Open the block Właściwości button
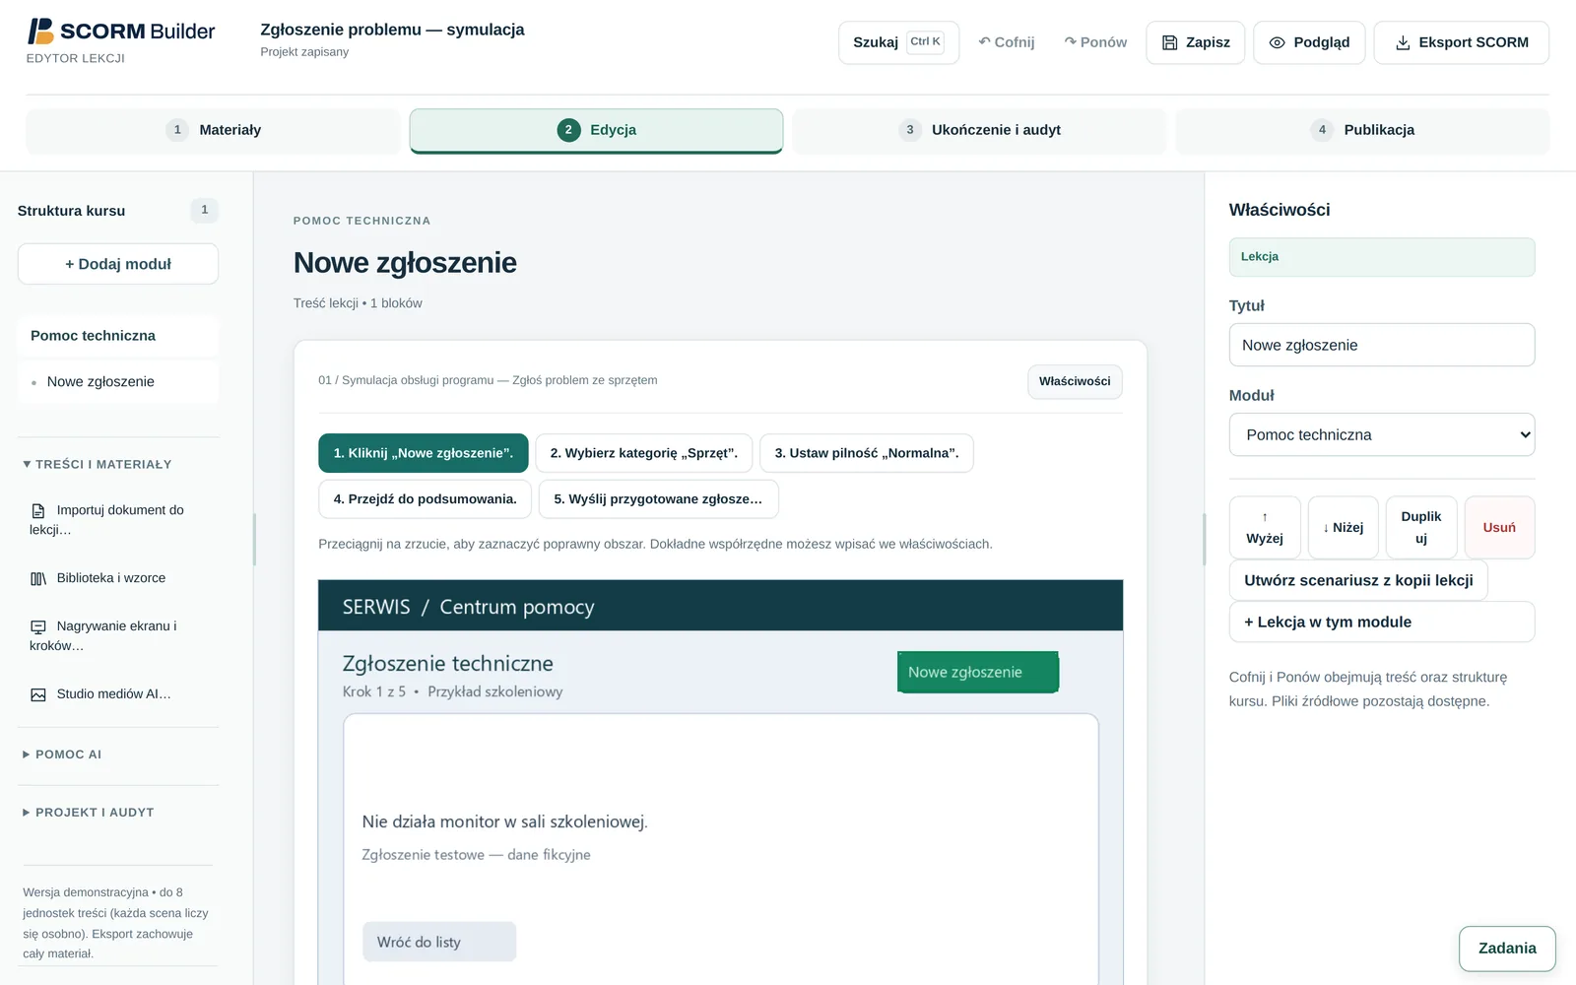The image size is (1576, 985). [x=1075, y=382]
